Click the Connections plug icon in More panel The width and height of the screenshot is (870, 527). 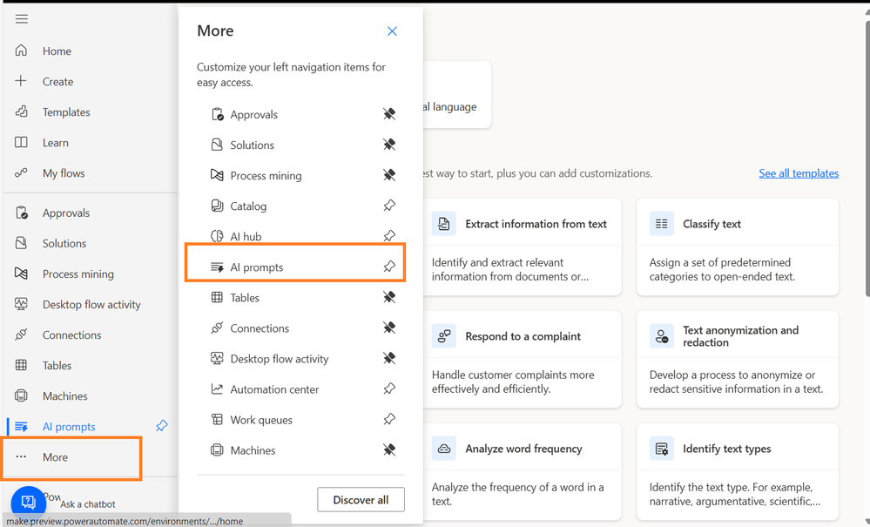click(217, 328)
